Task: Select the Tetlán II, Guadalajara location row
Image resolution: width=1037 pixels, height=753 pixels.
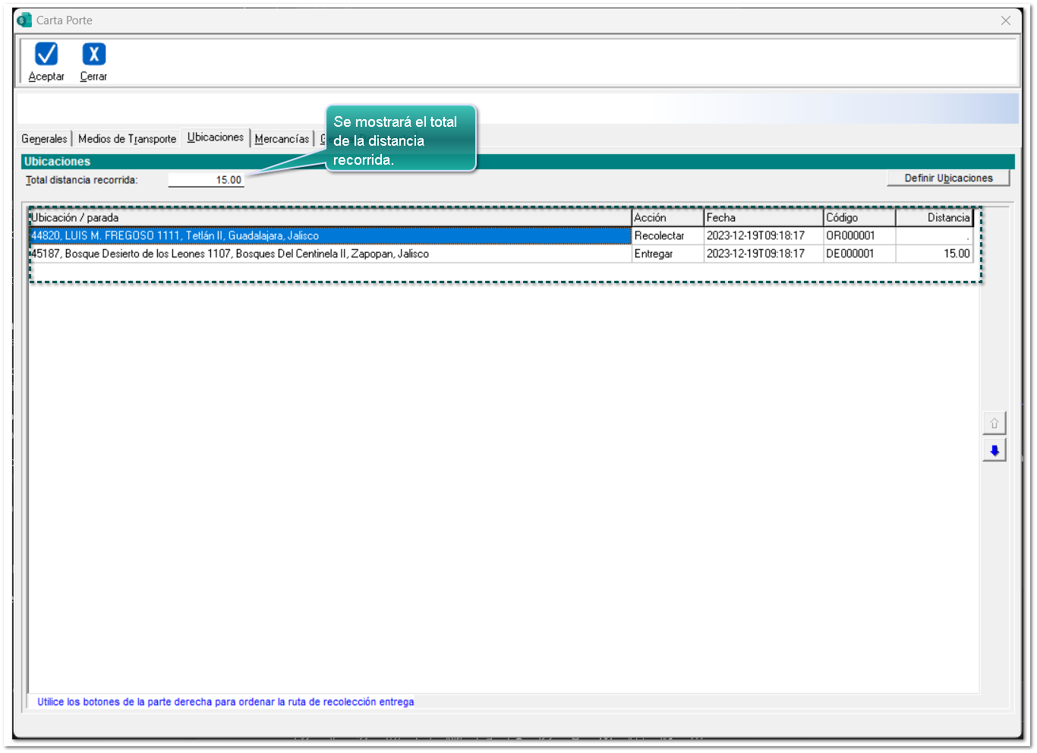Action: click(329, 236)
